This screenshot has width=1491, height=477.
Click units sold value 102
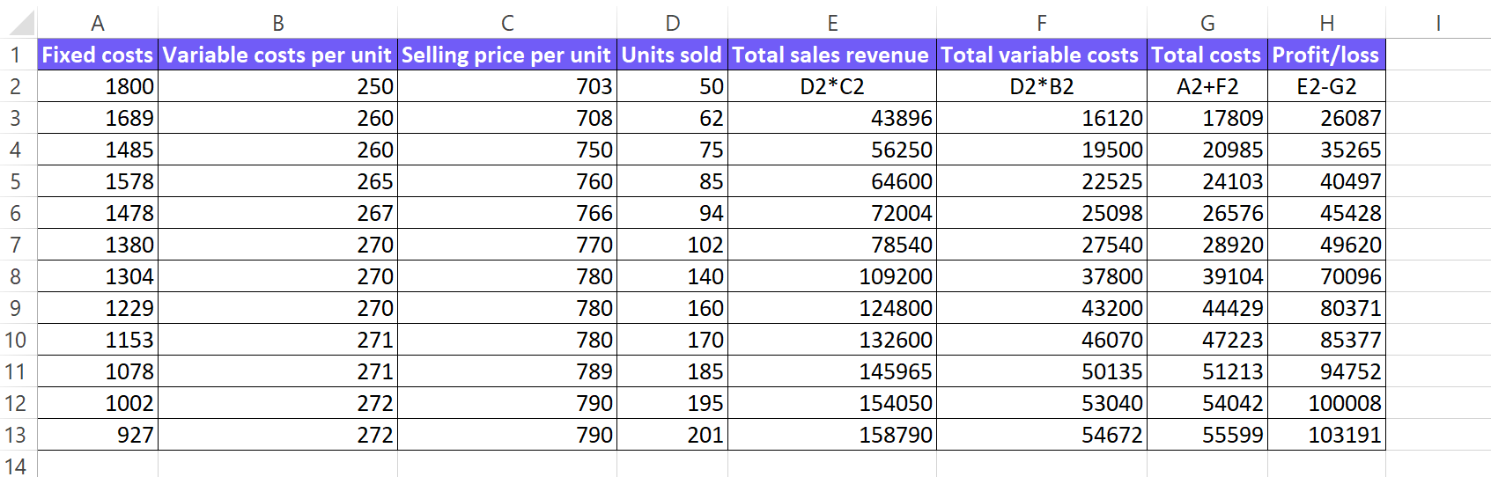(673, 245)
